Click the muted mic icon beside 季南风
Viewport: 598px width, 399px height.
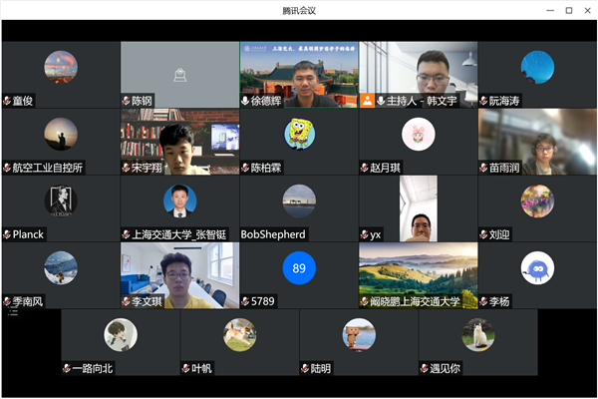click(x=7, y=301)
